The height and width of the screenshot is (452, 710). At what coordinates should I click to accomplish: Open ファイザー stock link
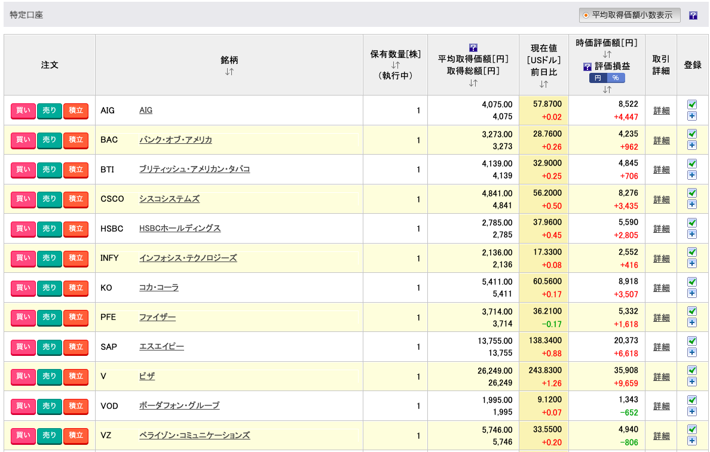pos(157,317)
